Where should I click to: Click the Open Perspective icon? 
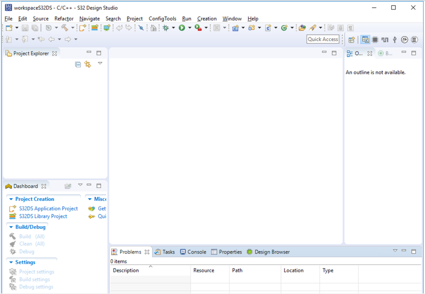tap(351, 40)
